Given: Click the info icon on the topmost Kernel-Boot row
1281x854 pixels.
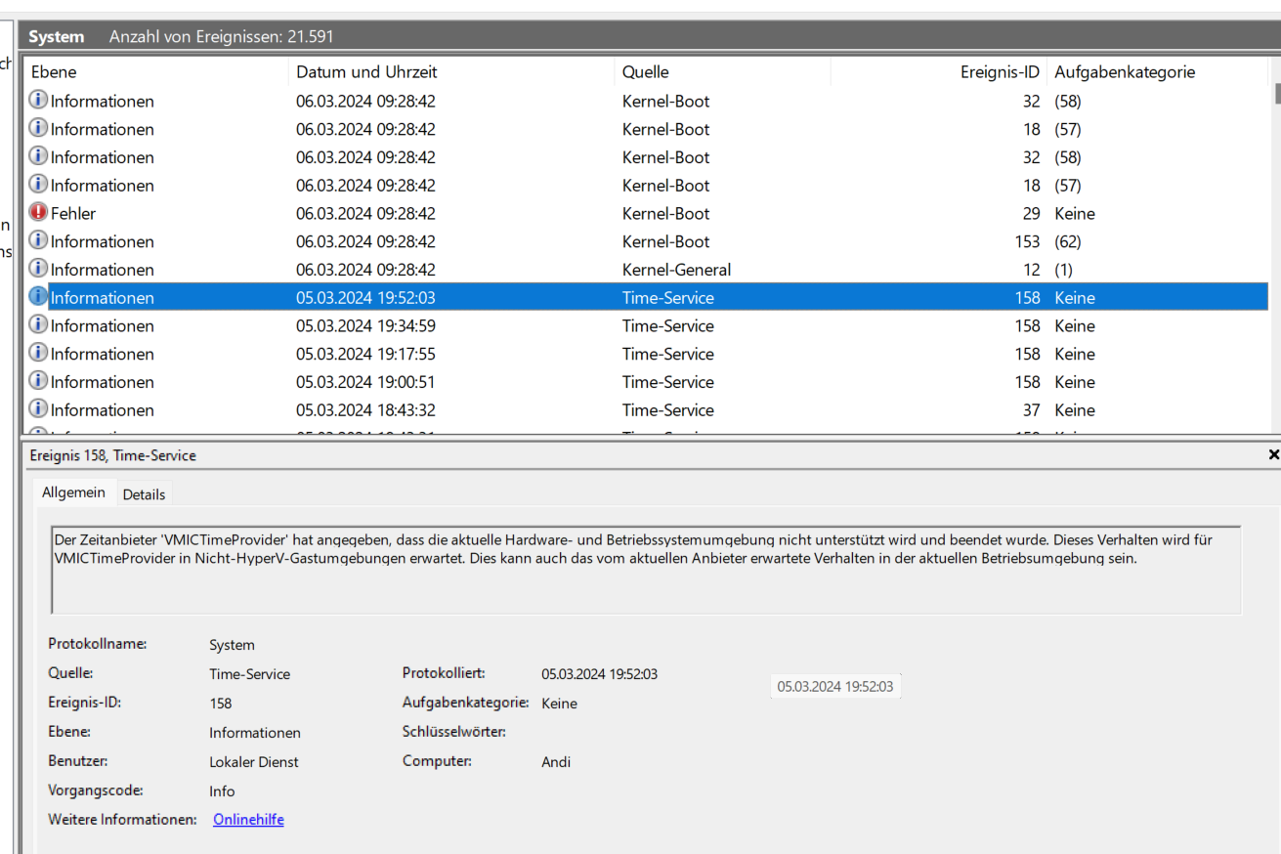Looking at the screenshot, I should click(x=39, y=101).
